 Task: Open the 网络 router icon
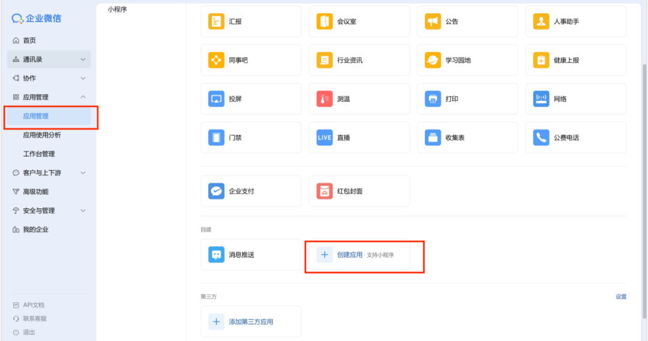(541, 99)
